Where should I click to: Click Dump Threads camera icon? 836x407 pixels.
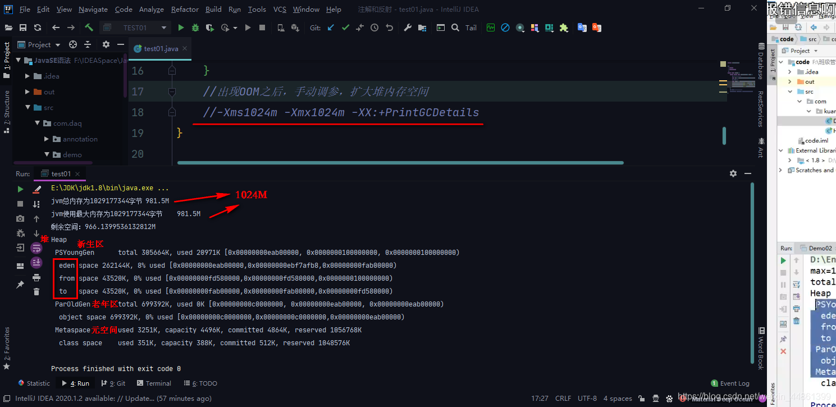(x=21, y=218)
